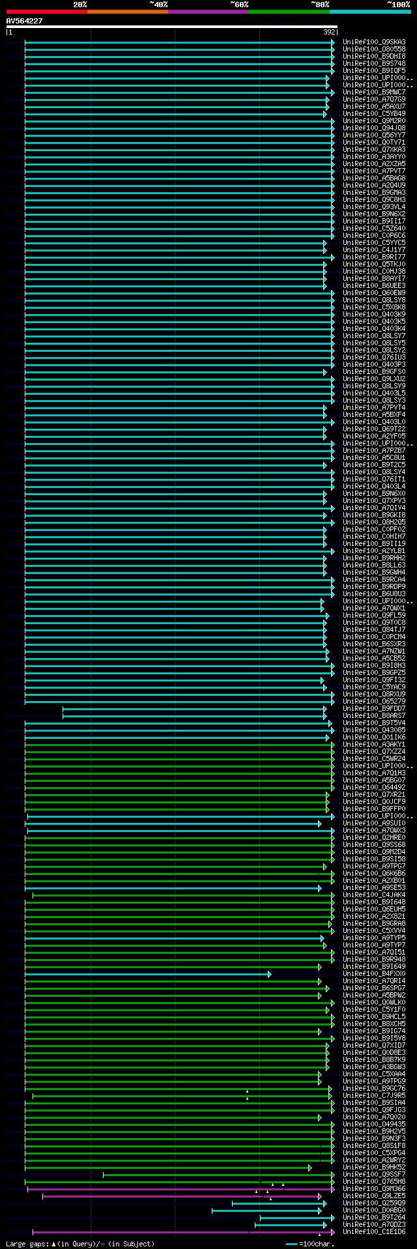The height and width of the screenshot is (1249, 417).
Task: Click UniRef100_B9RI77 label
Action: click(374, 257)
